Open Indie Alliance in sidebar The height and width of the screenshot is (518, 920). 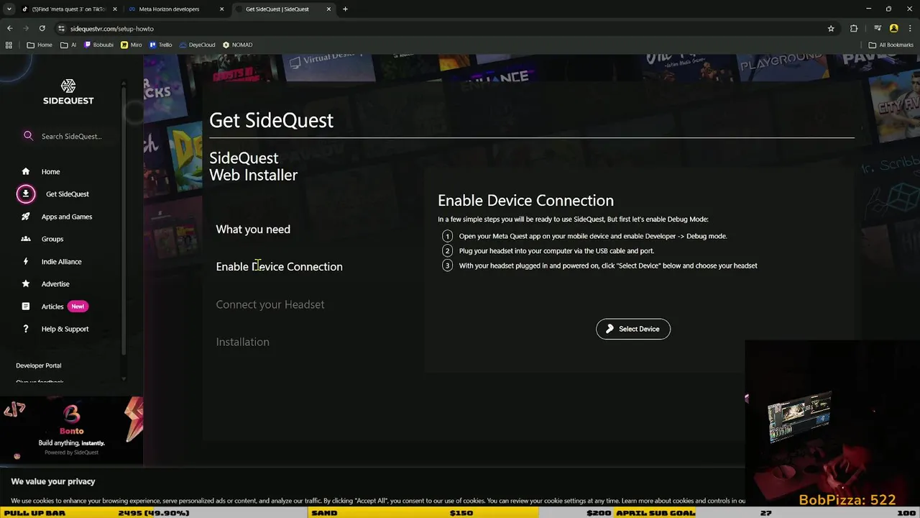pyautogui.click(x=61, y=261)
